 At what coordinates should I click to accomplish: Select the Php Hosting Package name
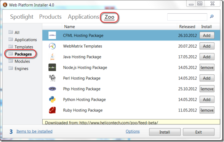point(82,89)
